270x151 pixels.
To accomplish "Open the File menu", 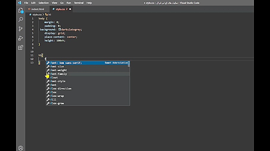I will point(26,3).
